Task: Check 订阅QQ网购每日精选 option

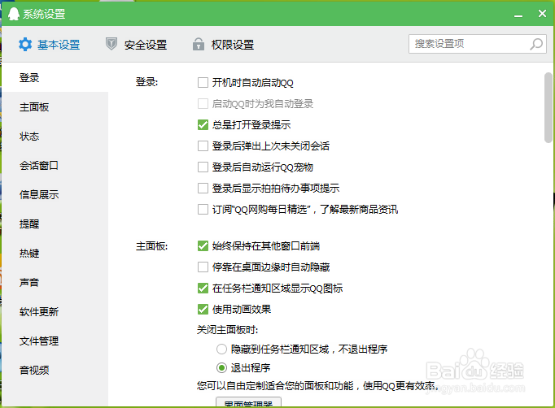Action: pos(203,210)
